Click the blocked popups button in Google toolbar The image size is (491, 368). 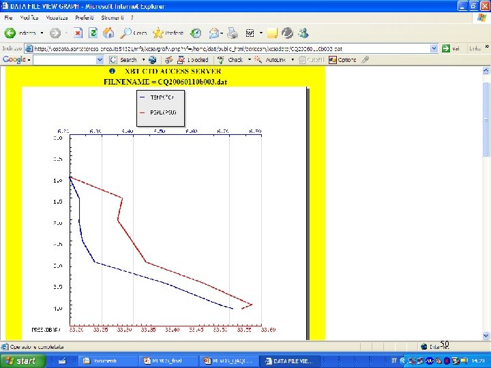coord(194,60)
